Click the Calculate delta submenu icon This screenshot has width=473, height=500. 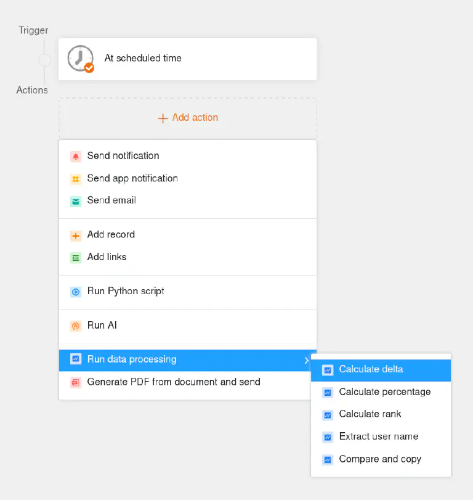(327, 369)
